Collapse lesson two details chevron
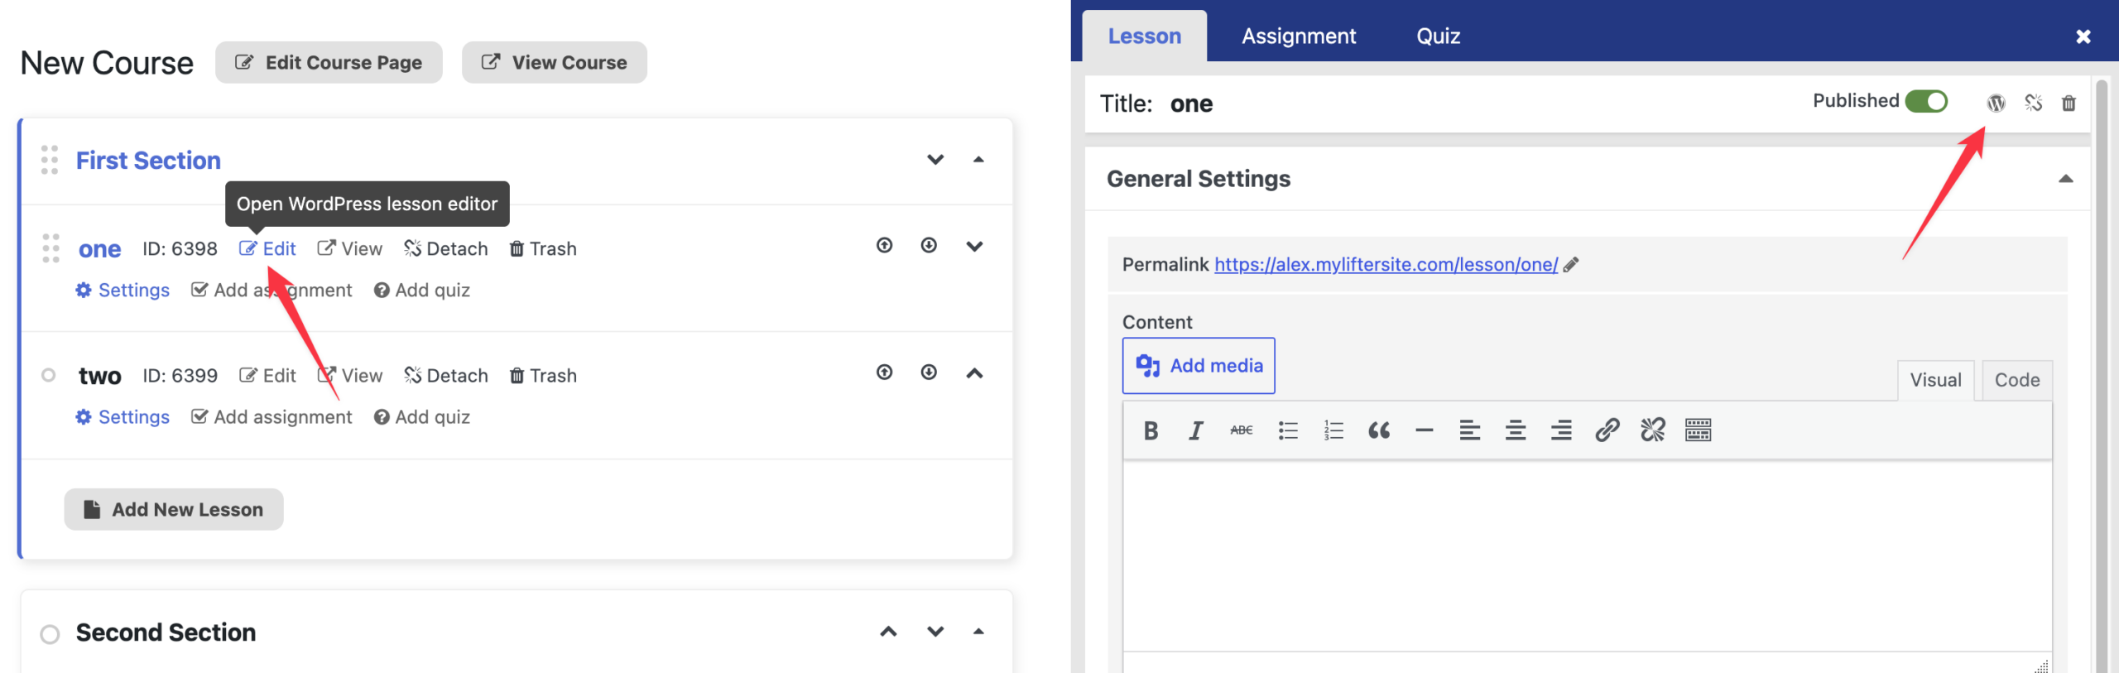2119x673 pixels. [974, 373]
